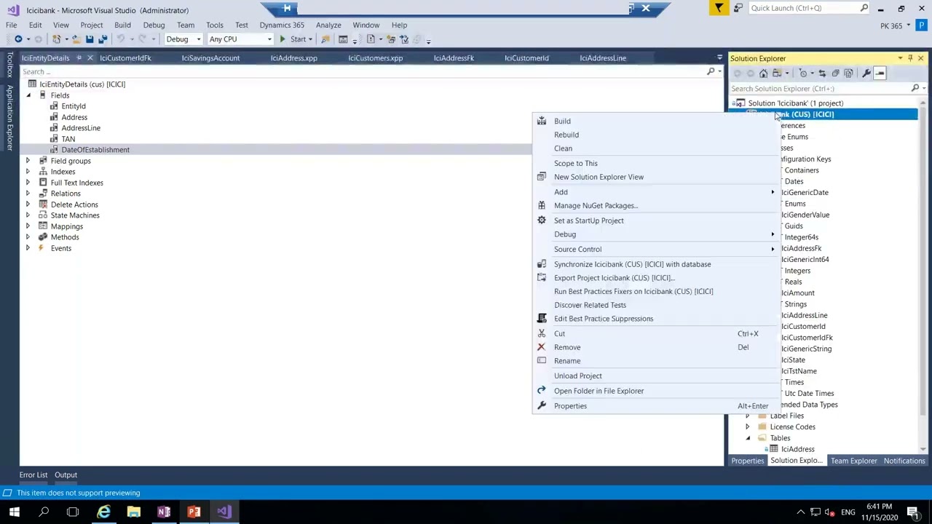This screenshot has width=932, height=524.
Task: Expand the Debug submenu arrow in context menu
Action: (x=773, y=234)
